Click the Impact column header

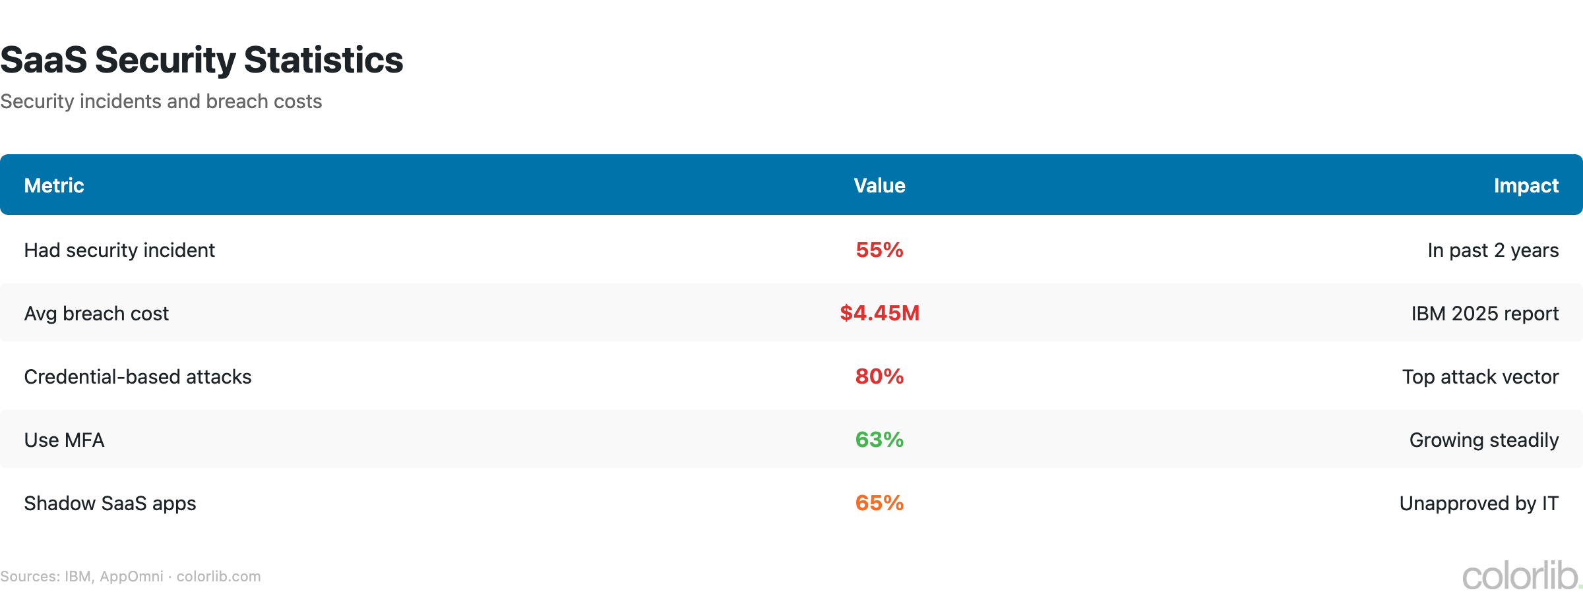[1526, 185]
